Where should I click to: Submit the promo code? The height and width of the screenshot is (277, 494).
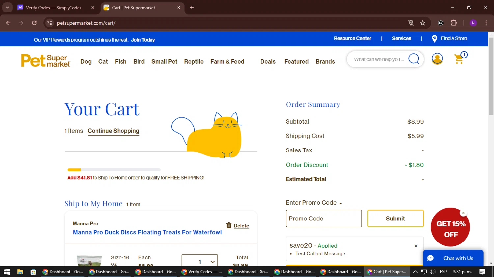tap(395, 219)
